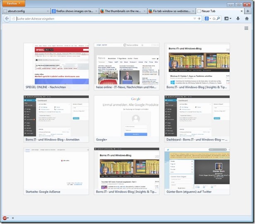
Task: Close the add-on bar with x
Action: point(13,218)
